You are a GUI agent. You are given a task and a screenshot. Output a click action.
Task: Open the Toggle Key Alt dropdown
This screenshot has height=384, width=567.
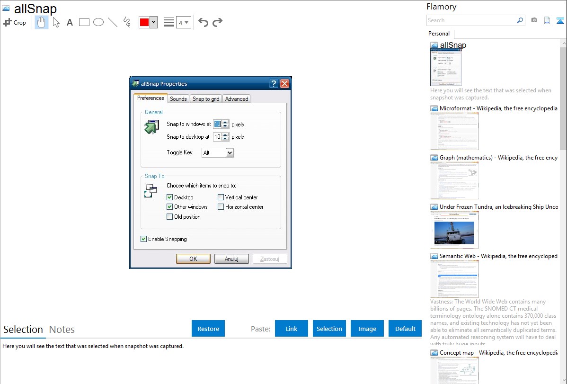tap(230, 153)
